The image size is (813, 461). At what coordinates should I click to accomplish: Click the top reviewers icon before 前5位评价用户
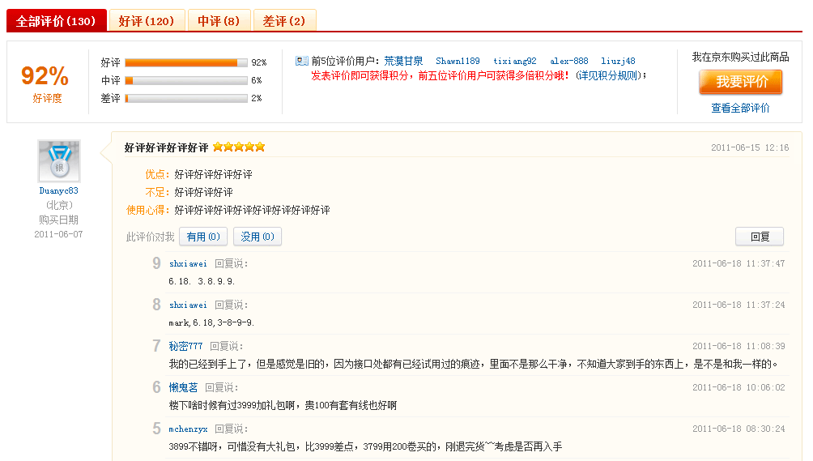coord(301,61)
